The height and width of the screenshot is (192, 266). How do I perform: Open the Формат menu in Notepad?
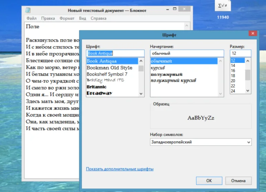(67, 18)
